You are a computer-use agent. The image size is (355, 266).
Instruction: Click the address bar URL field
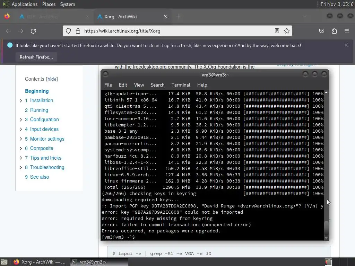point(176,31)
